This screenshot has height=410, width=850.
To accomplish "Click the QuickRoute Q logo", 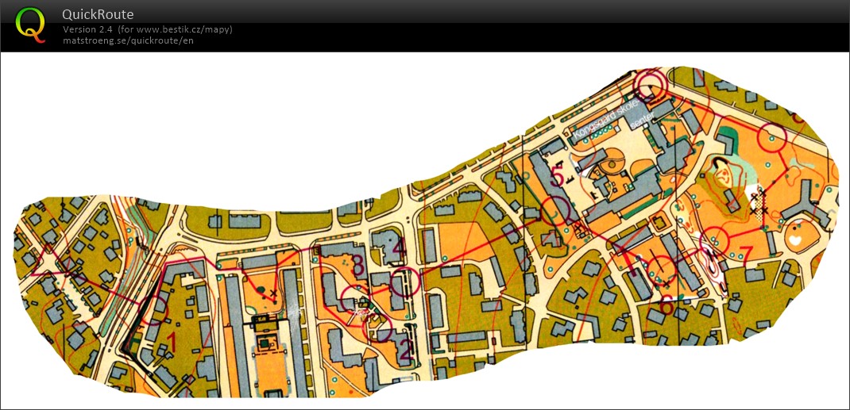I will pyautogui.click(x=30, y=25).
